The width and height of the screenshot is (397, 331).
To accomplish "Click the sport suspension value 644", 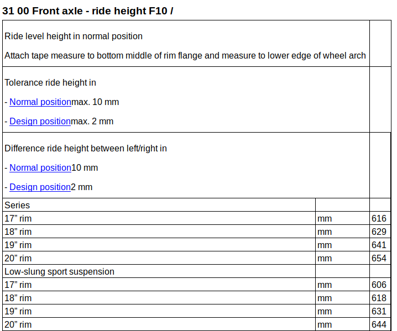I will pos(379,324).
